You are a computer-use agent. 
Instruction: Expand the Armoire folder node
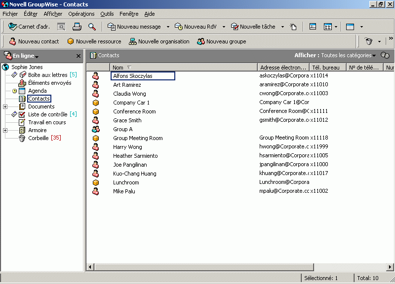click(5, 130)
